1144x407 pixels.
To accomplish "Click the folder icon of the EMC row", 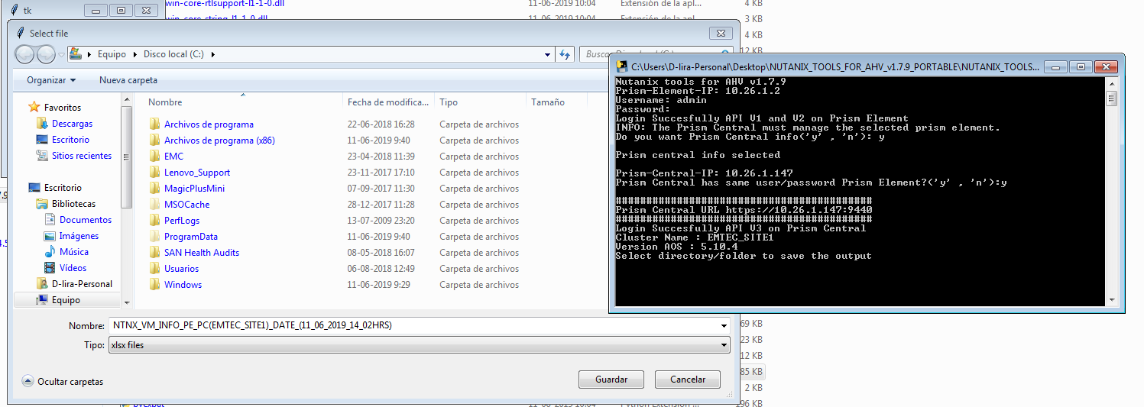I will pos(154,157).
